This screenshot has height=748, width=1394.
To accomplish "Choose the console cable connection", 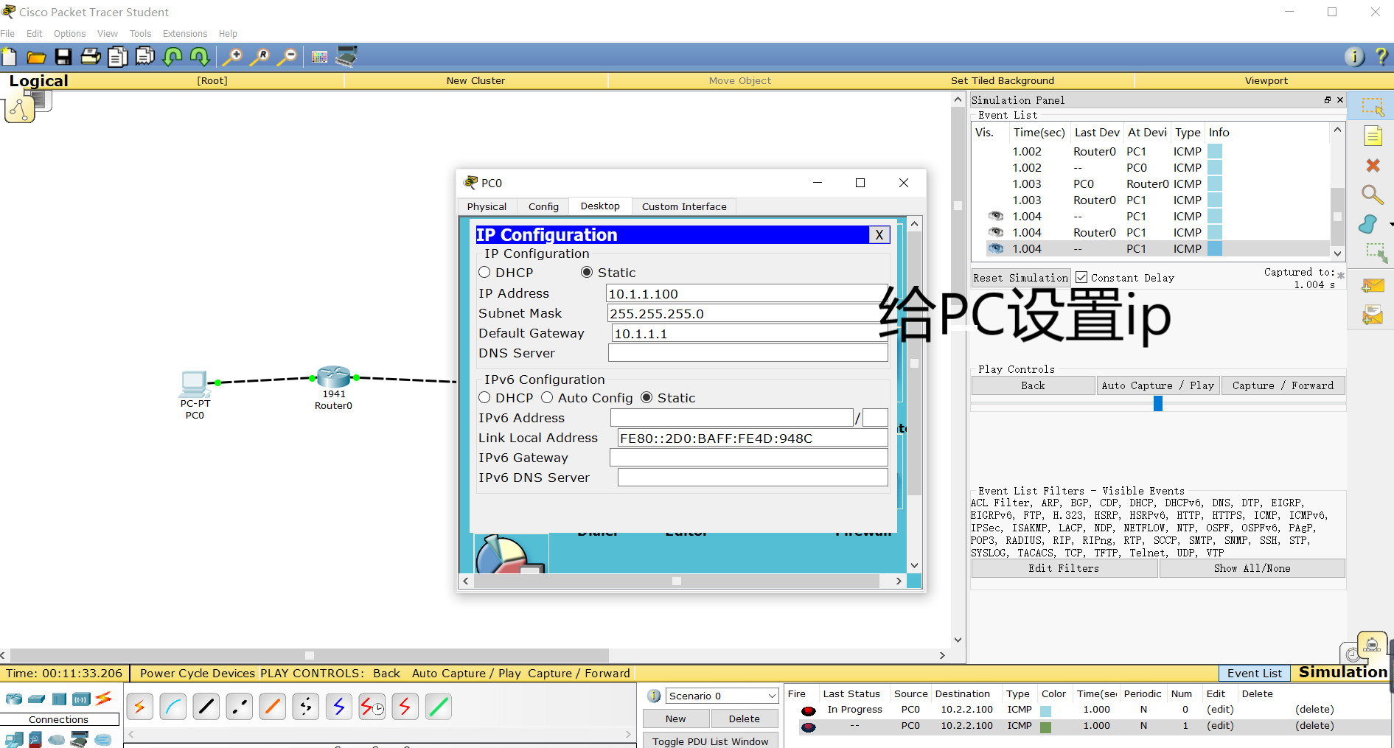I will pyautogui.click(x=172, y=707).
